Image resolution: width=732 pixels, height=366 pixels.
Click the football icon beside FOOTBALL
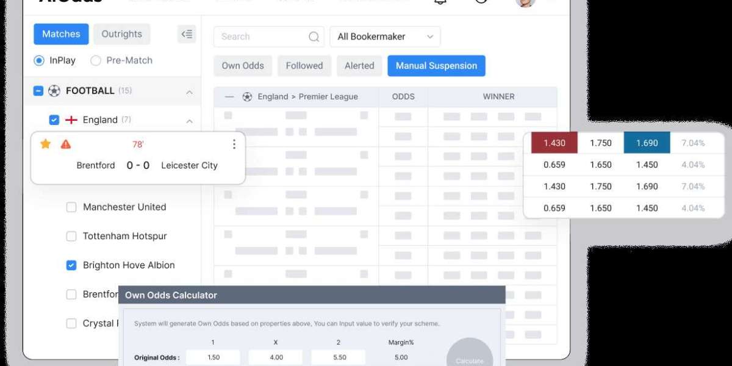tap(54, 91)
